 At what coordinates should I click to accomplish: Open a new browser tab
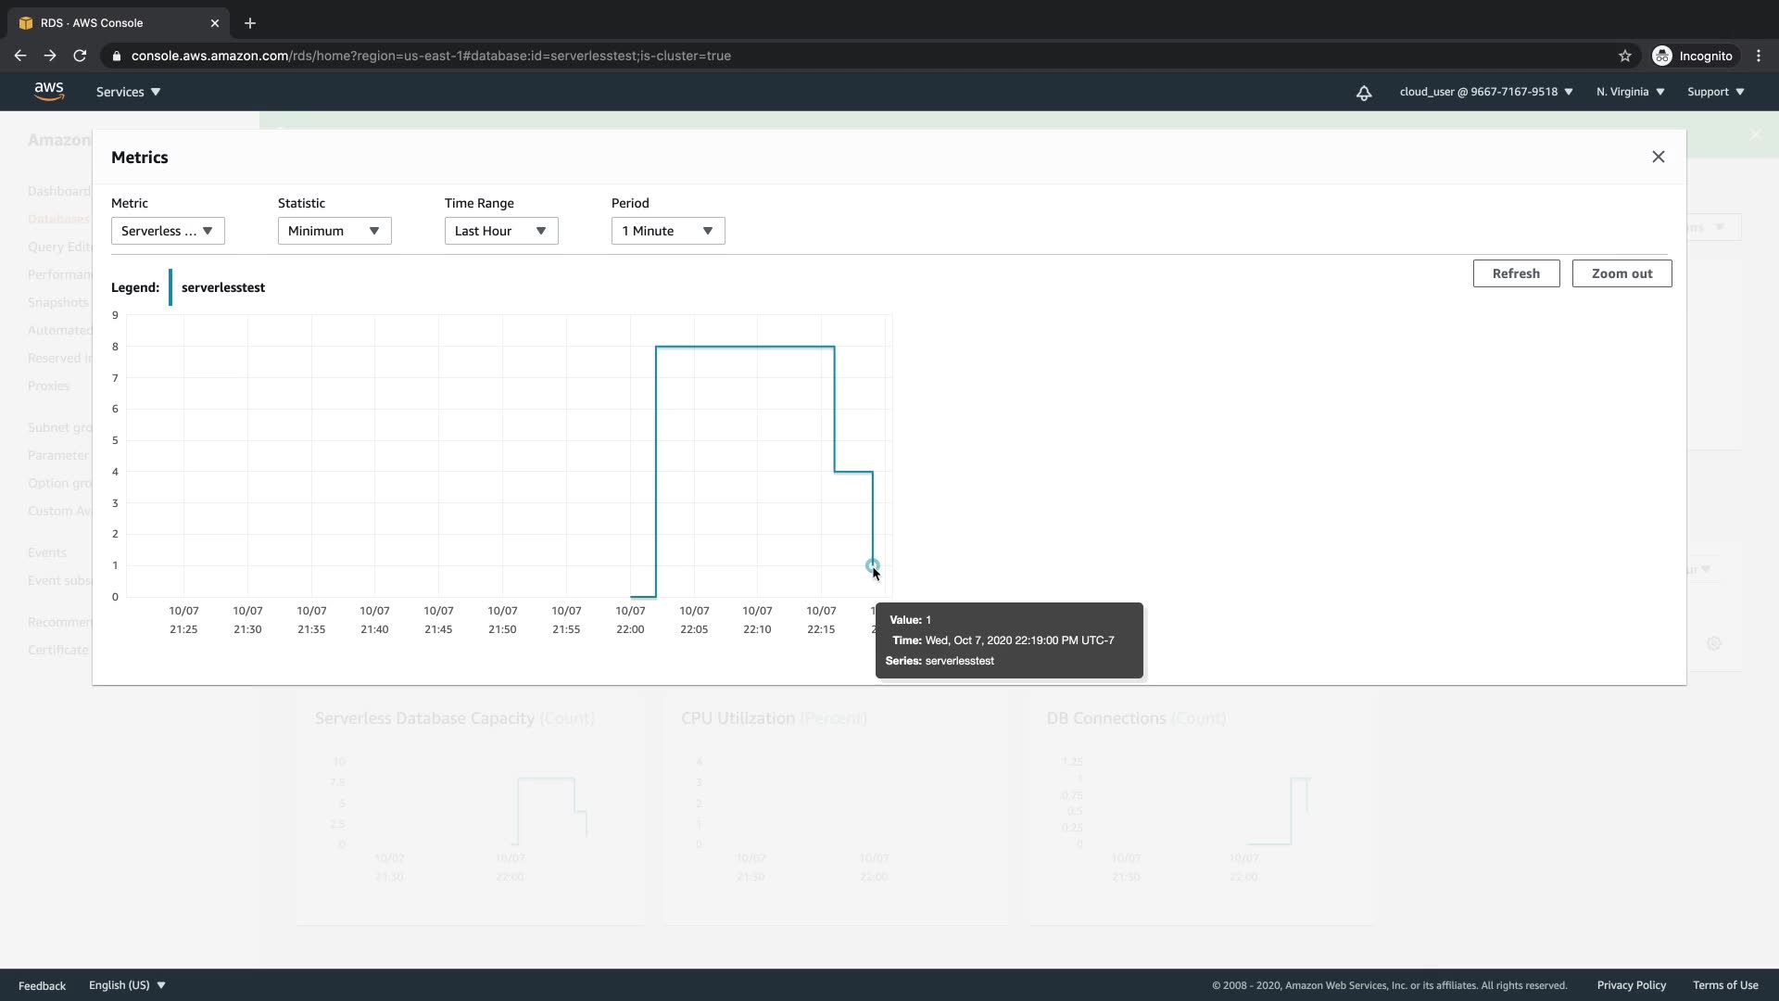pos(250,23)
